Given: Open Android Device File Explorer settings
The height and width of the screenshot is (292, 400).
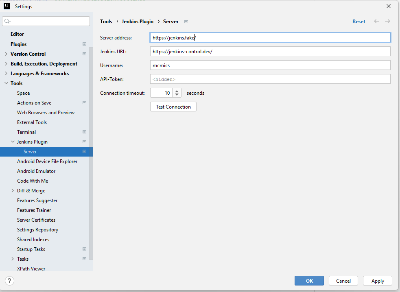Looking at the screenshot, I should click(47, 161).
